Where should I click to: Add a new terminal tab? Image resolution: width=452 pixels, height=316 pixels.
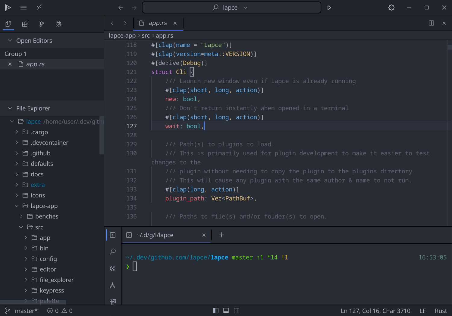[221, 235]
